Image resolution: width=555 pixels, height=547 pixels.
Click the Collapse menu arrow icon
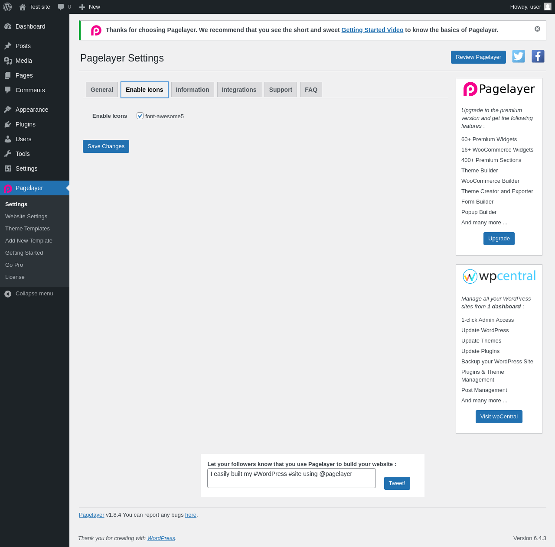(8, 294)
